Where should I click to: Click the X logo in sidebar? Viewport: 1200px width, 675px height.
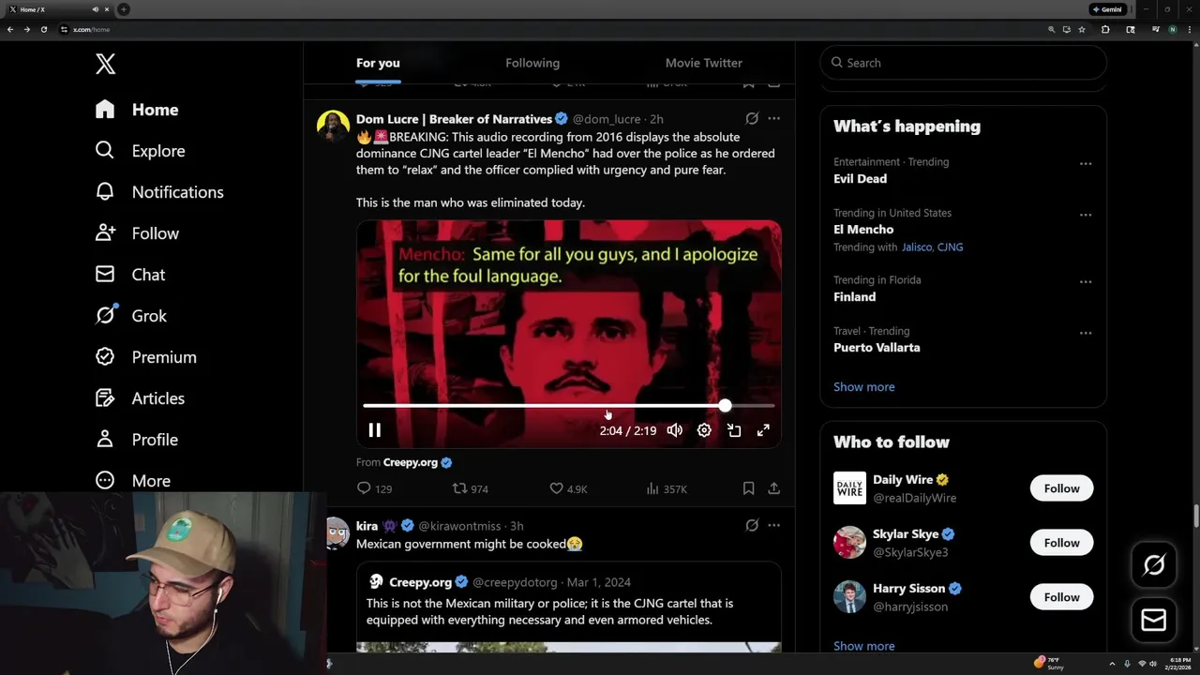(105, 64)
